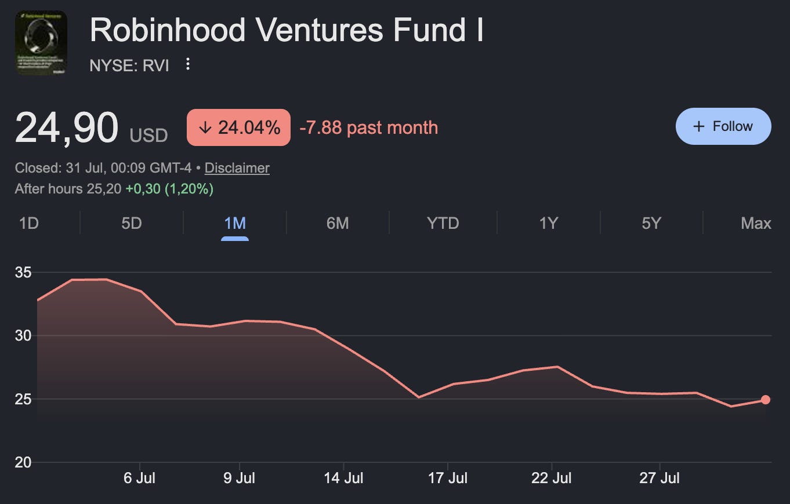Select the 1M time range tab
Image resolution: width=790 pixels, height=504 pixels.
235,223
